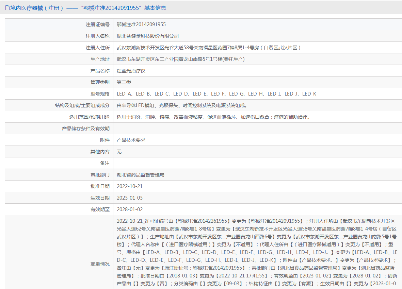
Task: Select effective date 2023-01-03
Action: (130, 198)
